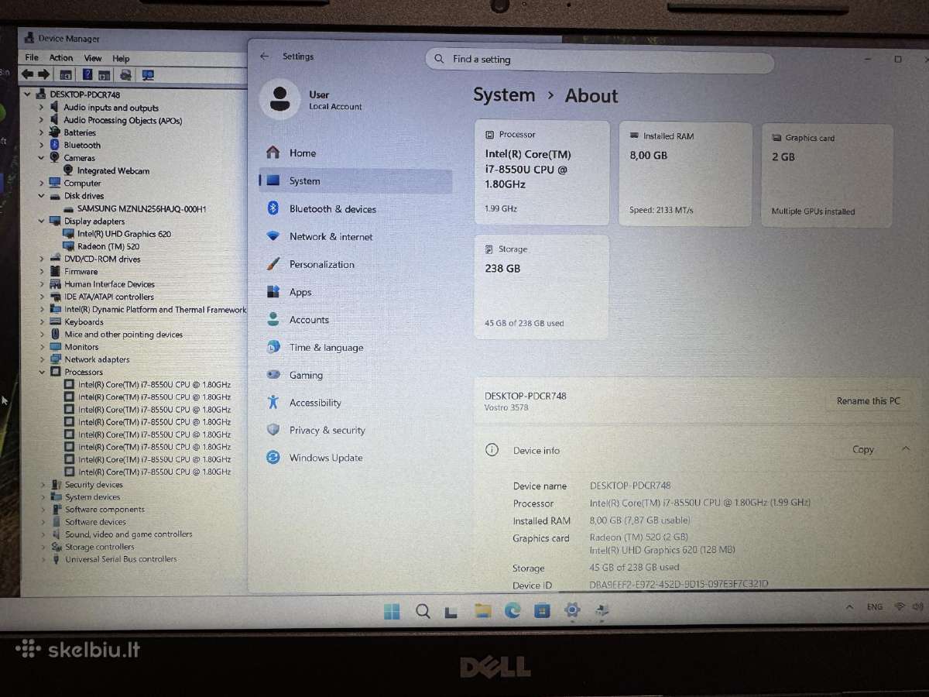Click Scan for hardware changes monitor icon
929x697 pixels.
pyautogui.click(x=148, y=75)
